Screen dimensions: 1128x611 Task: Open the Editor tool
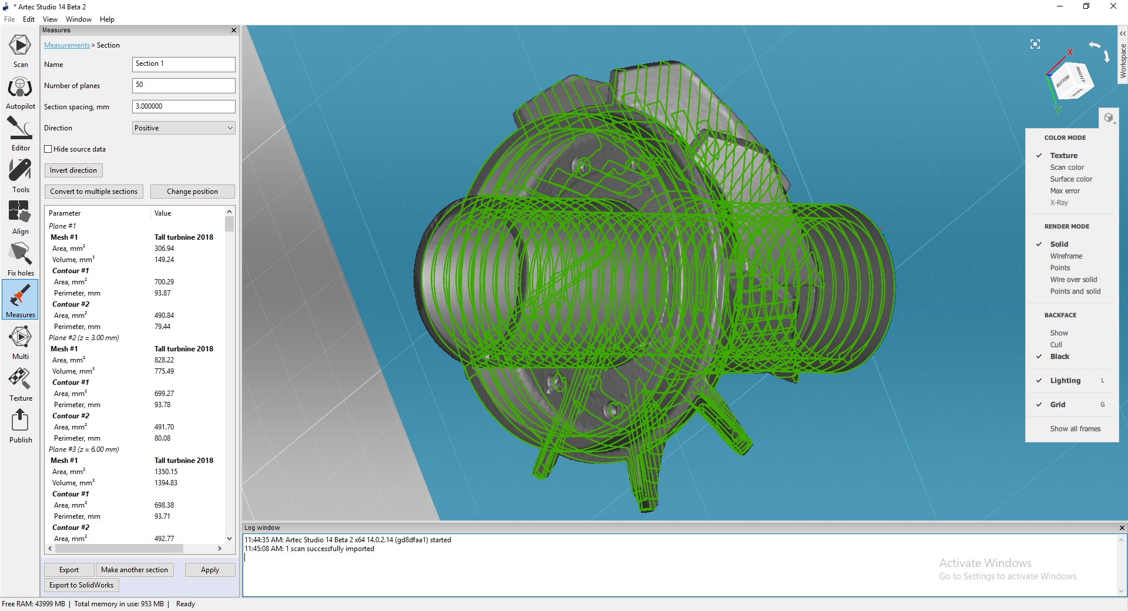pos(20,134)
